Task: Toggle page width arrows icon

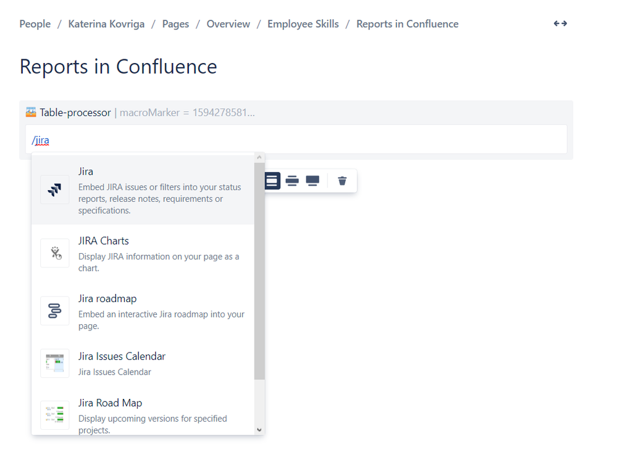Action: (x=560, y=23)
